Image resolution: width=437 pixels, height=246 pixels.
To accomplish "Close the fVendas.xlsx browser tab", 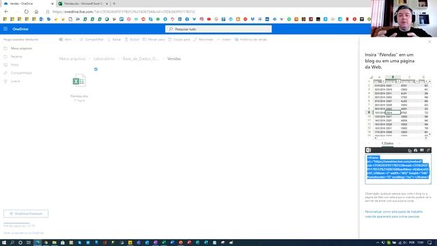I will point(107,3).
